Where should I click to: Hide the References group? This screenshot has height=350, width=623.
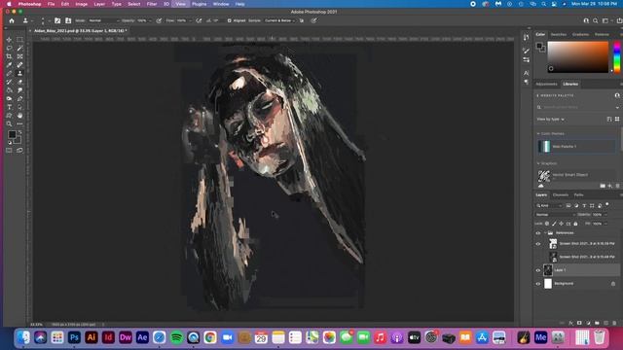pyautogui.click(x=538, y=233)
